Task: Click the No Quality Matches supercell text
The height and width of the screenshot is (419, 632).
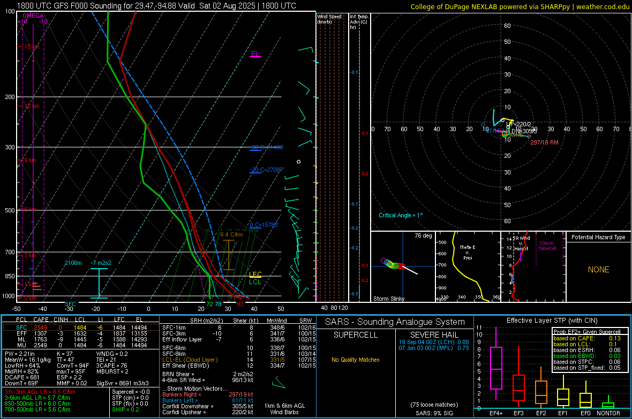Action: (356, 360)
